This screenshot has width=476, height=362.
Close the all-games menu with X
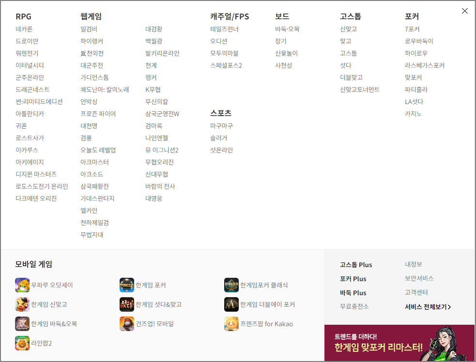coord(465,11)
